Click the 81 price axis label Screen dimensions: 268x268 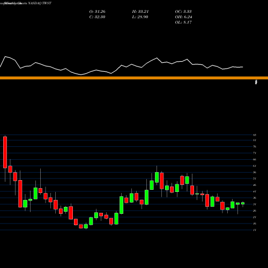point(255,140)
